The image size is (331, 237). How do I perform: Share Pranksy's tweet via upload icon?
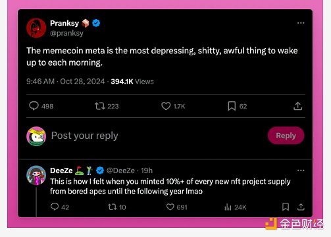297,106
